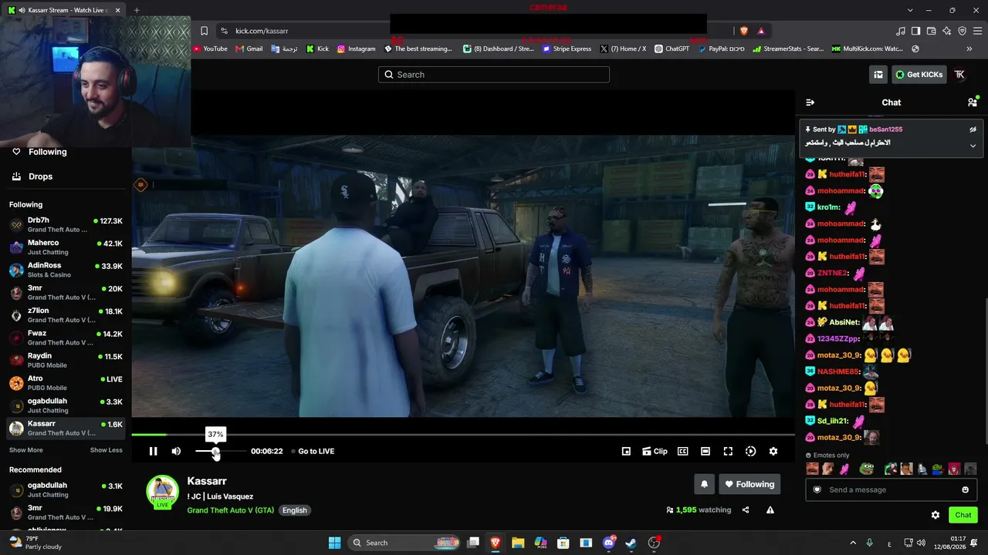Image resolution: width=988 pixels, height=555 pixels.
Task: Open the rewind/replay circular play icon
Action: tap(750, 451)
